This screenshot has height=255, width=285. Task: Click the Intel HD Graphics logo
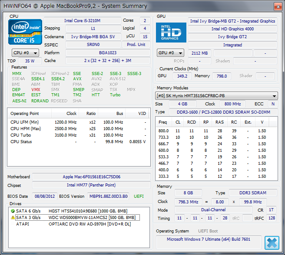point(171,33)
